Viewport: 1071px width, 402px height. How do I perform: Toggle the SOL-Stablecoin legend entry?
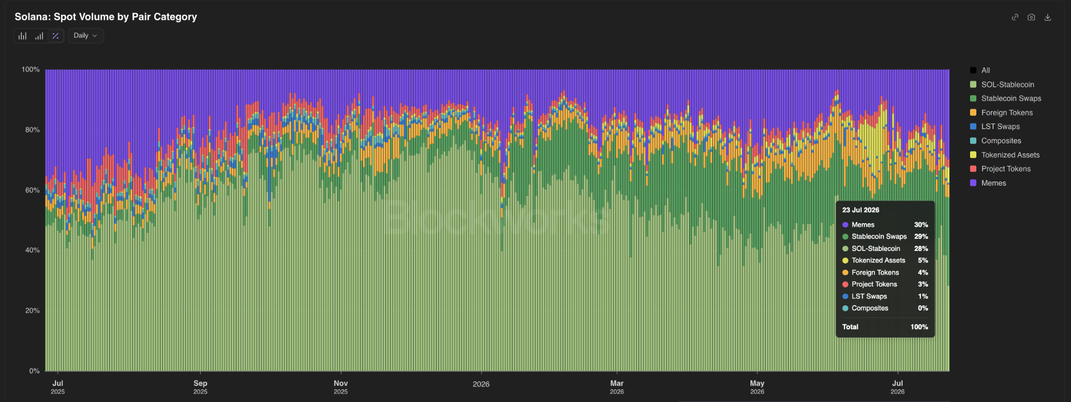[1002, 84]
